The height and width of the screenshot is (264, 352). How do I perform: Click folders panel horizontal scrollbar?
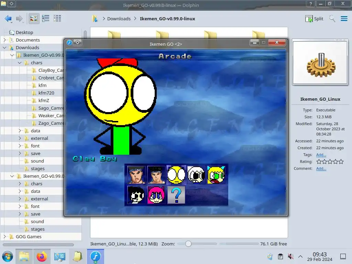point(38,245)
